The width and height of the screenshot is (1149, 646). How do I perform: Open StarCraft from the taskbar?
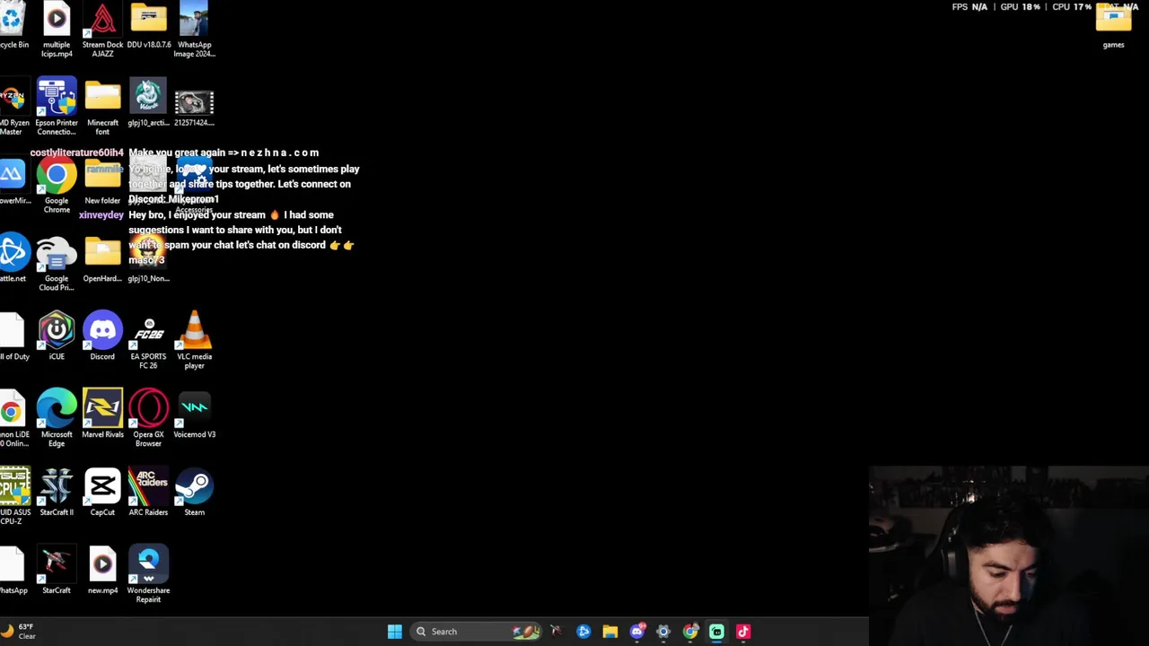(556, 632)
